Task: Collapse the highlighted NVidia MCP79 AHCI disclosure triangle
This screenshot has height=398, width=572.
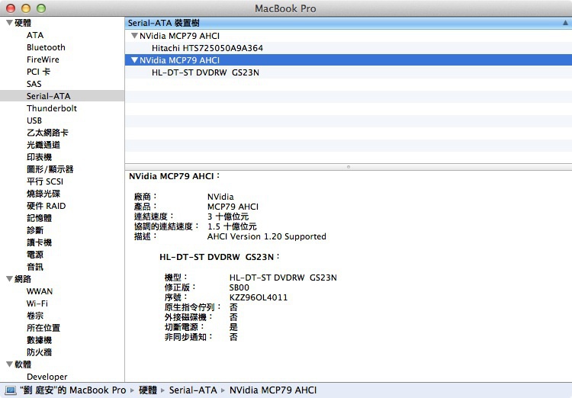Action: [x=134, y=60]
